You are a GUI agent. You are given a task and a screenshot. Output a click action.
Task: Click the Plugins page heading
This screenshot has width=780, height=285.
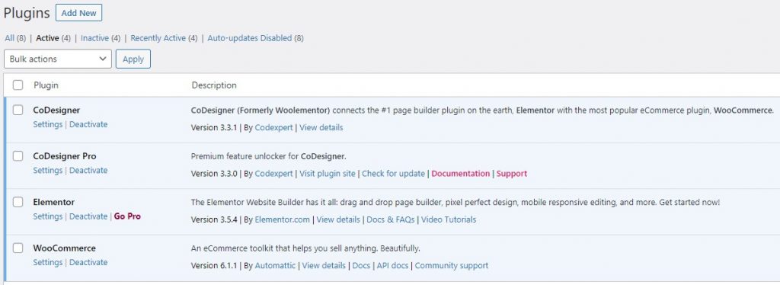click(x=27, y=13)
